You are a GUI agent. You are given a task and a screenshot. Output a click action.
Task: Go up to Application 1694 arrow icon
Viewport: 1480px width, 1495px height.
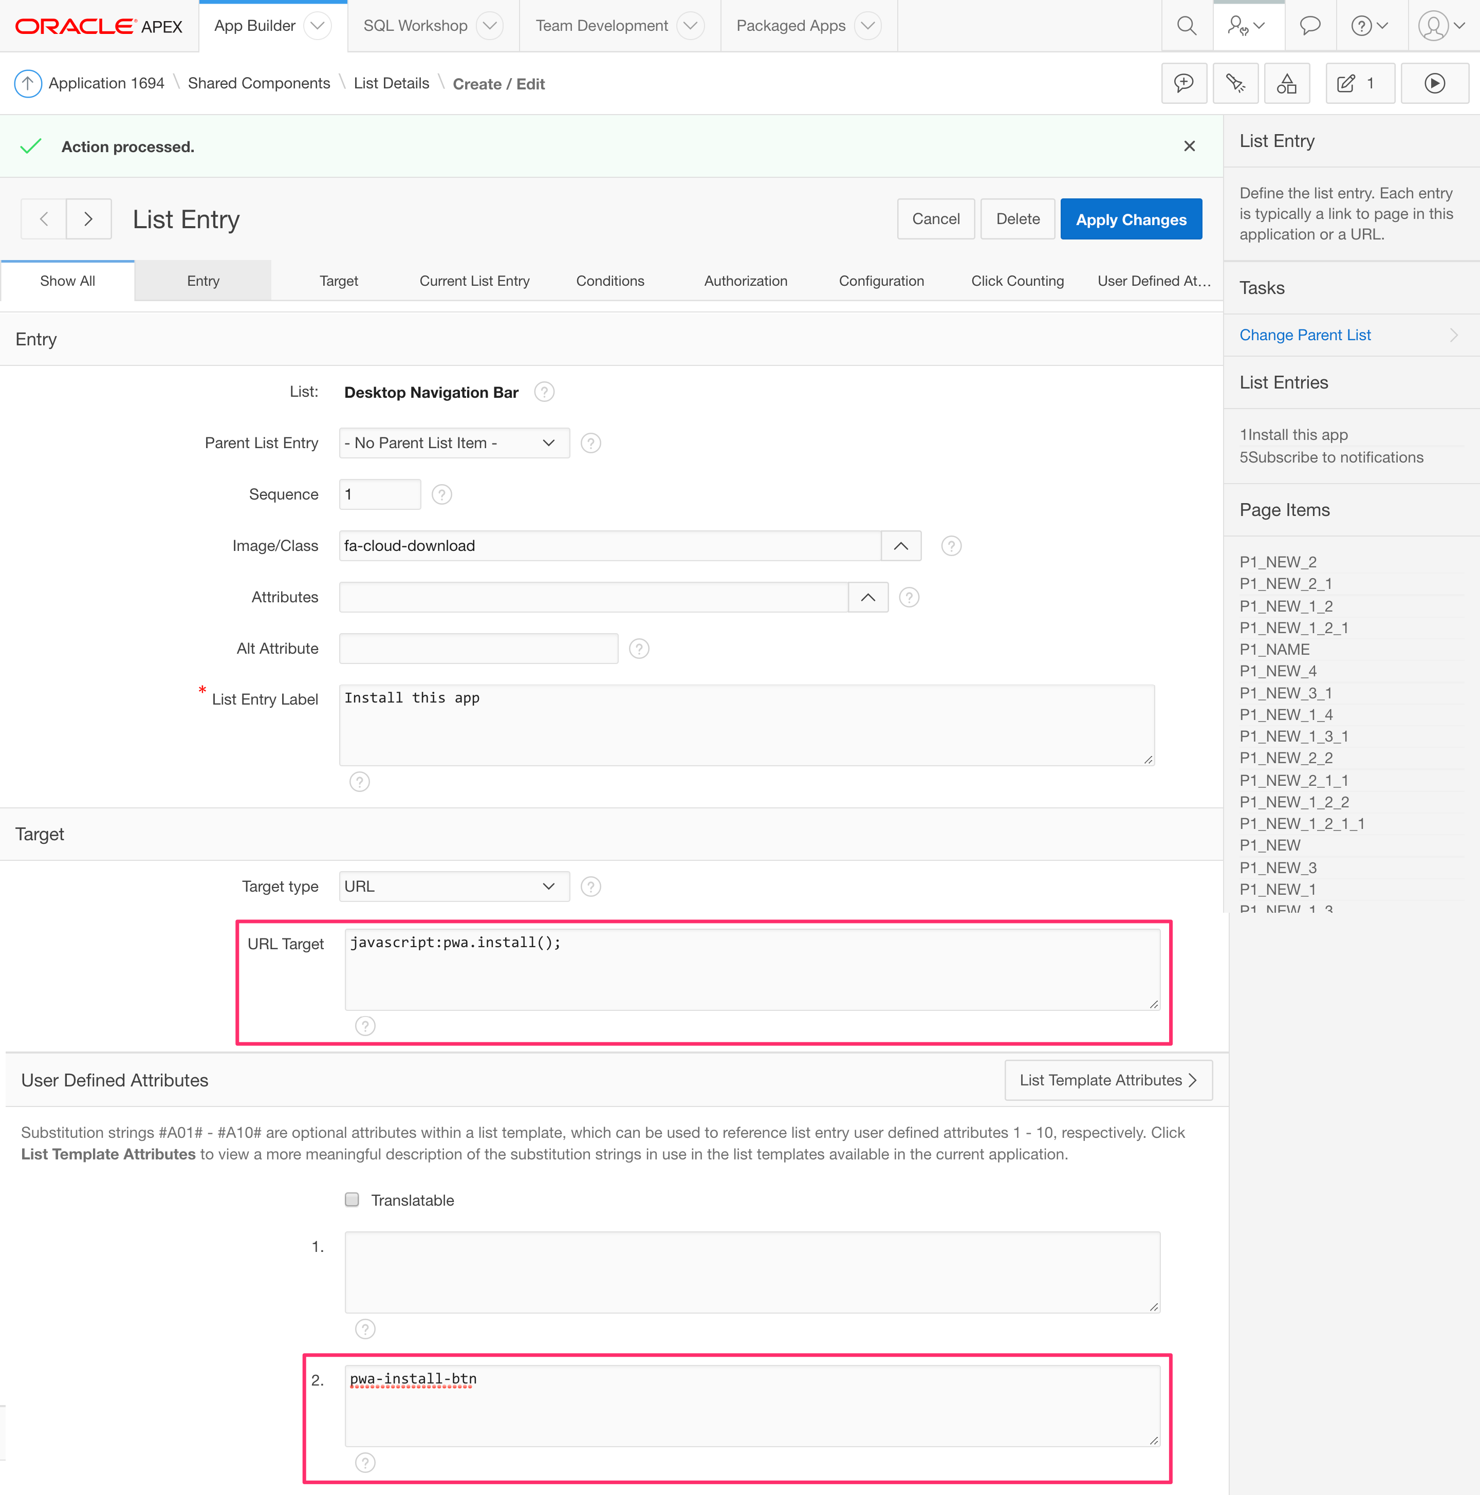28,84
